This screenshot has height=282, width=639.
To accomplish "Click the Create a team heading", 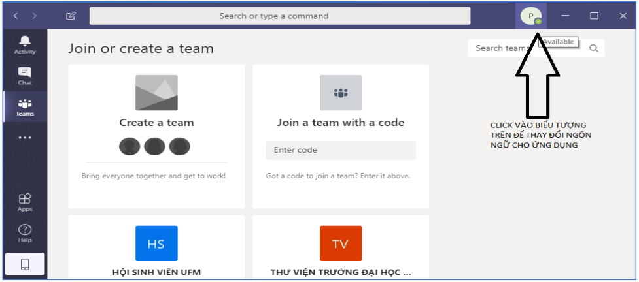I will 156,122.
